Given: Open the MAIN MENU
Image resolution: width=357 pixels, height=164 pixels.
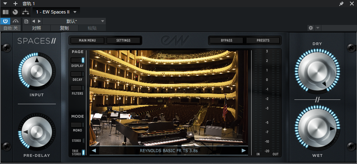Looking at the screenshot, I should pyautogui.click(x=87, y=40).
